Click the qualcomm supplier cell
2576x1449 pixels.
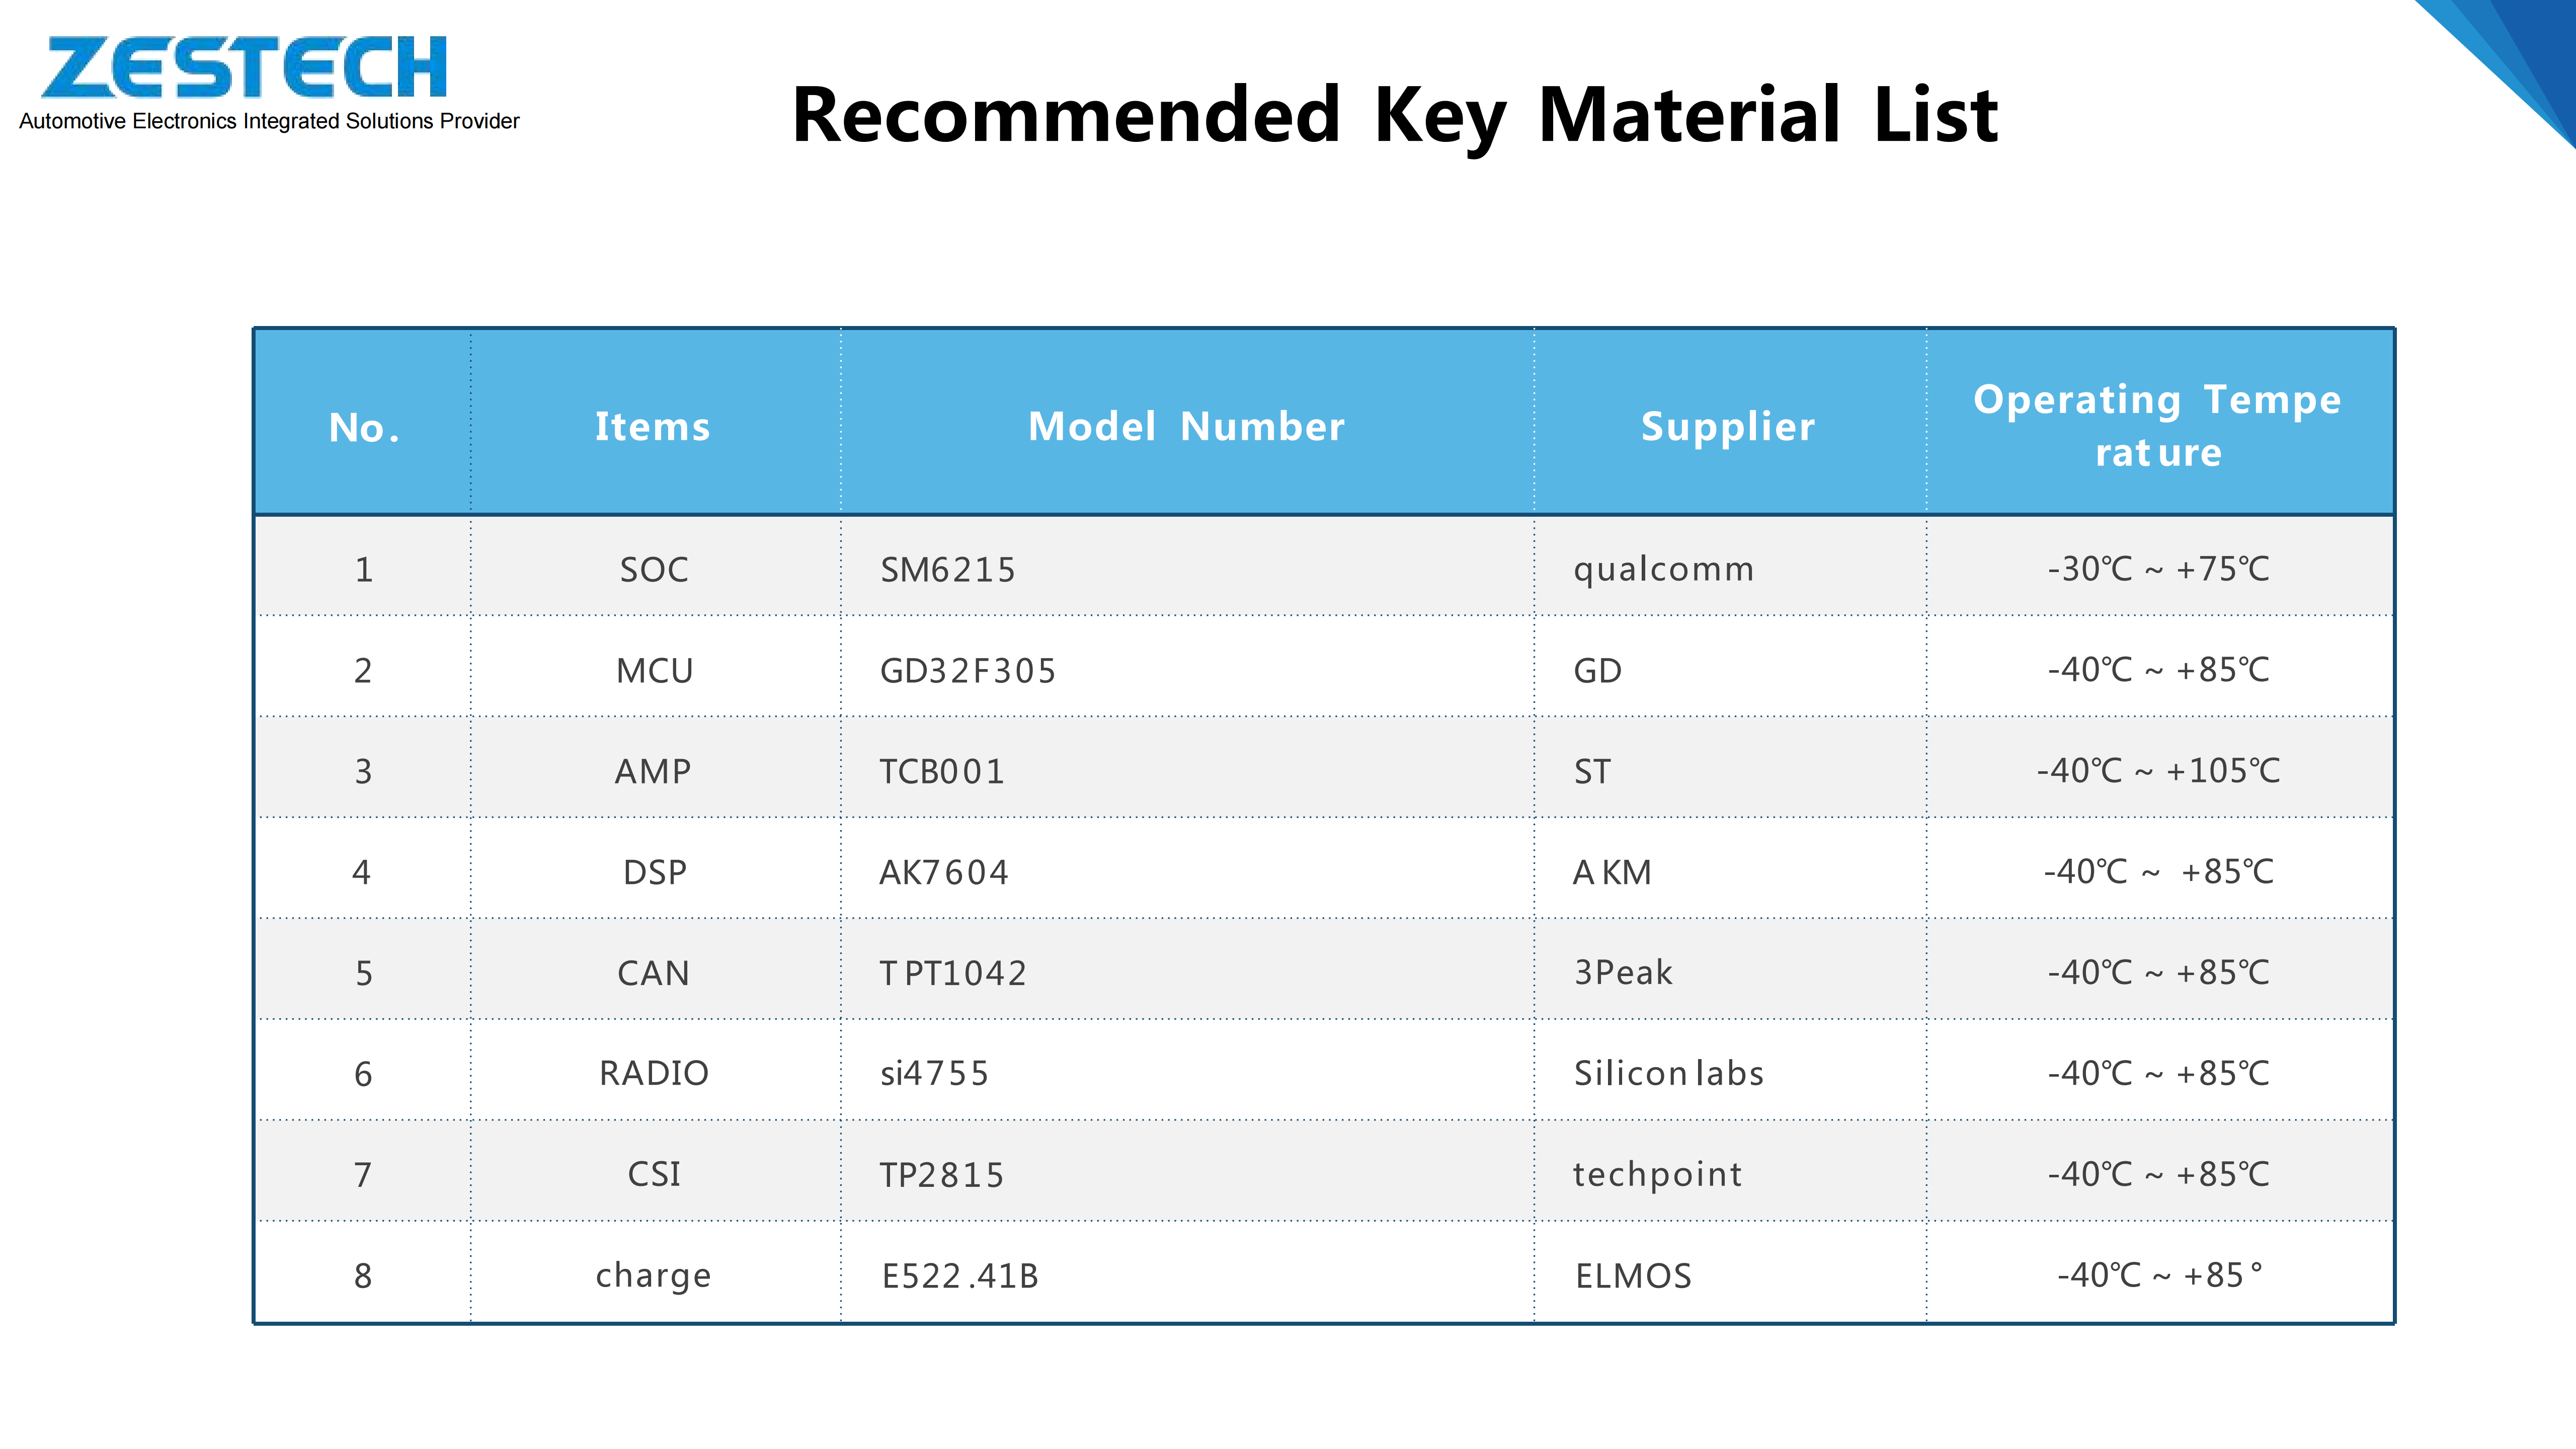coord(1663,569)
